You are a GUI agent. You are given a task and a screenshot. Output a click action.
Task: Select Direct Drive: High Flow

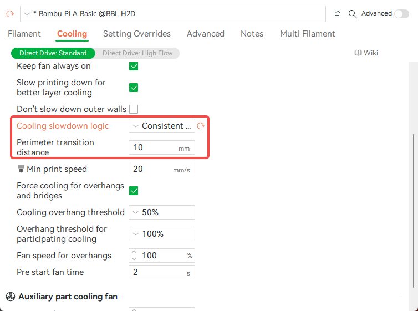[137, 53]
